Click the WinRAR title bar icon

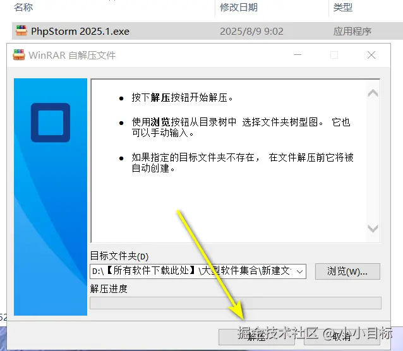(19, 55)
